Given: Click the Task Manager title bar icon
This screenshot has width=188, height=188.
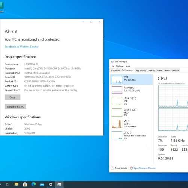Looking at the screenshot, I should (112, 62).
